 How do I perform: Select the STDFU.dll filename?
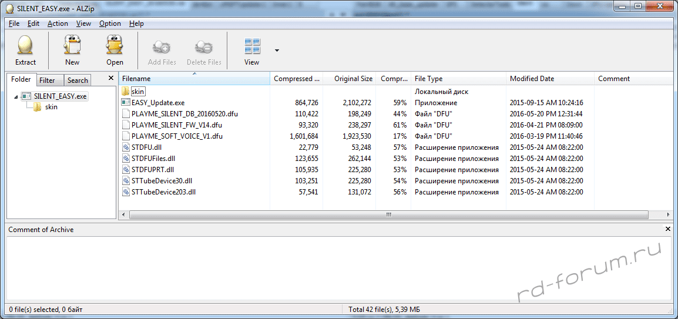pyautogui.click(x=146, y=148)
